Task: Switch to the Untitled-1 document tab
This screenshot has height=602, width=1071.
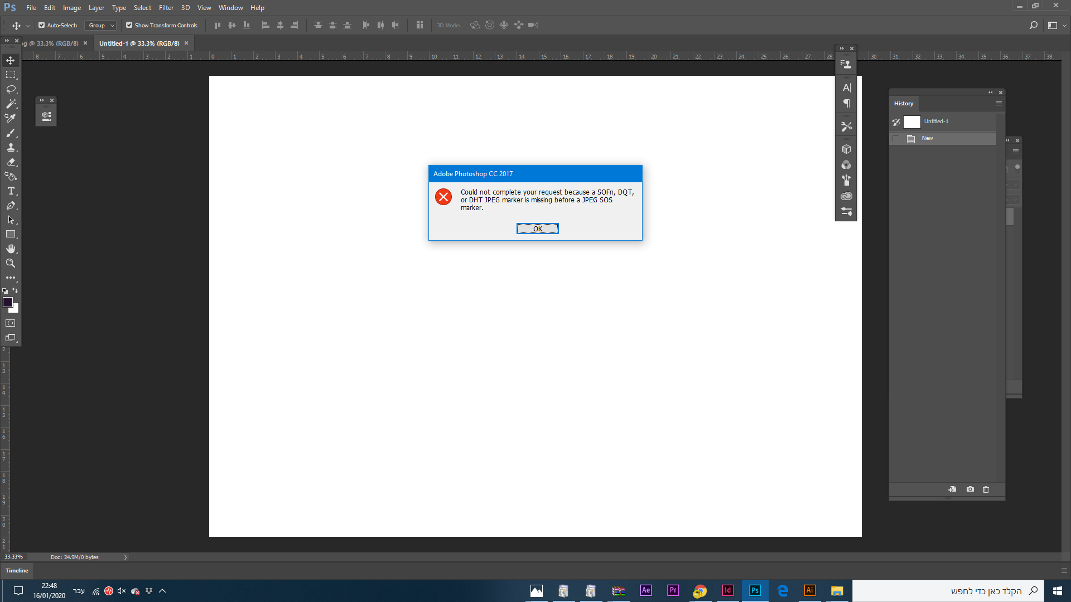Action: pos(139,43)
